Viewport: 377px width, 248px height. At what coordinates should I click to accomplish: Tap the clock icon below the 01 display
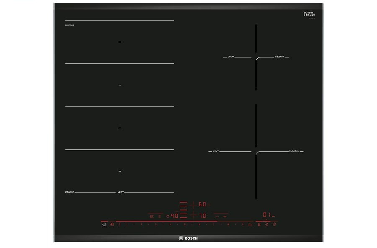point(266,225)
